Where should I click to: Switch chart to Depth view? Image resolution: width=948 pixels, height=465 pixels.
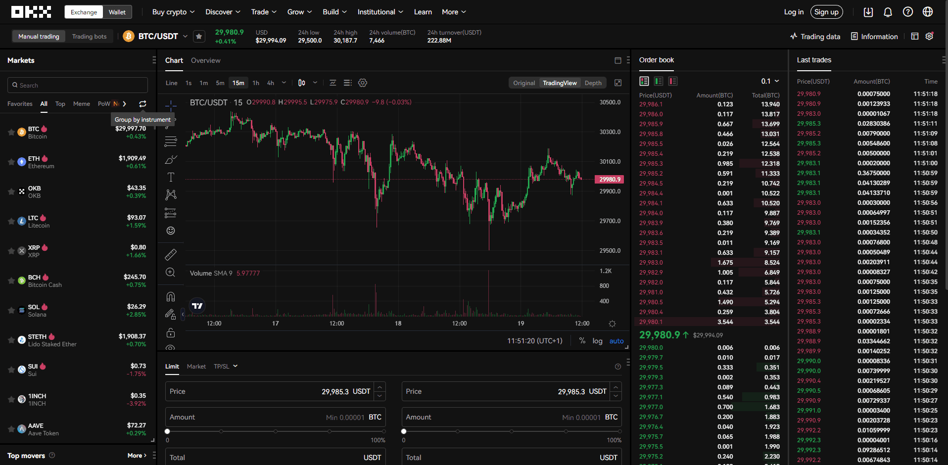tap(593, 83)
